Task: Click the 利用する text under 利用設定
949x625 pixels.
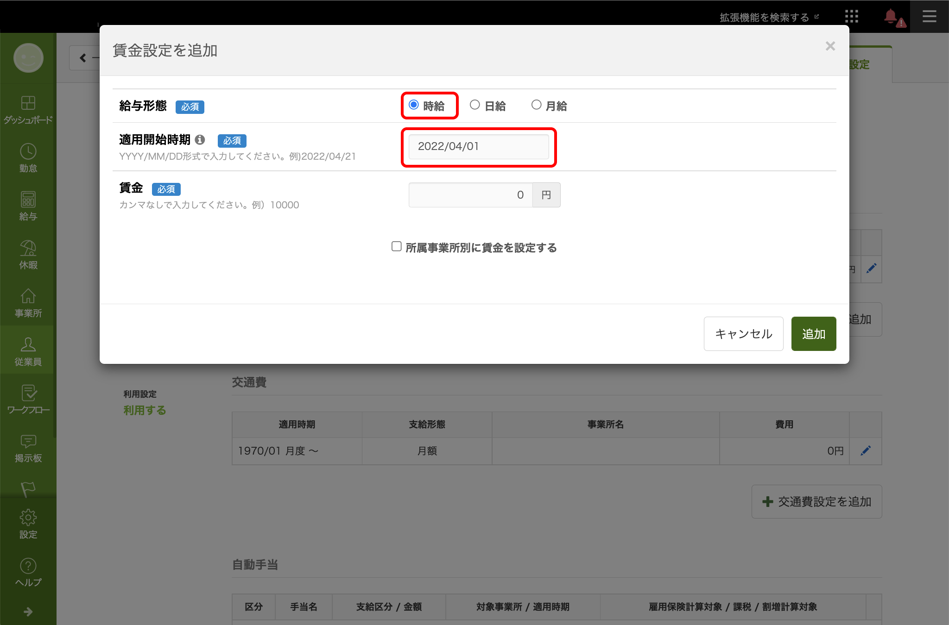Action: click(145, 410)
